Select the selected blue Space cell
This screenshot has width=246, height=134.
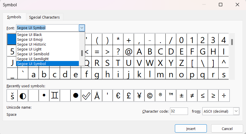12,39
